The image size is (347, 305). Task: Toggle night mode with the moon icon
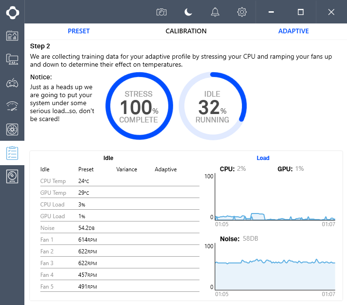(188, 12)
